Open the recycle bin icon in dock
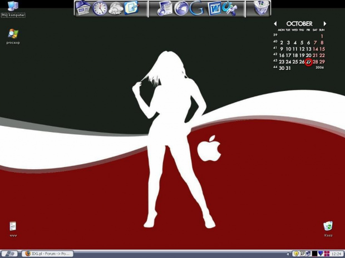 (261, 8)
